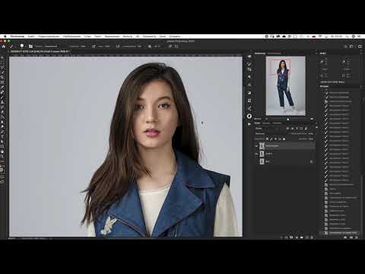The width and height of the screenshot is (365, 274).
Task: Toggle the lock image pixels brush icon
Action: [x=271, y=139]
